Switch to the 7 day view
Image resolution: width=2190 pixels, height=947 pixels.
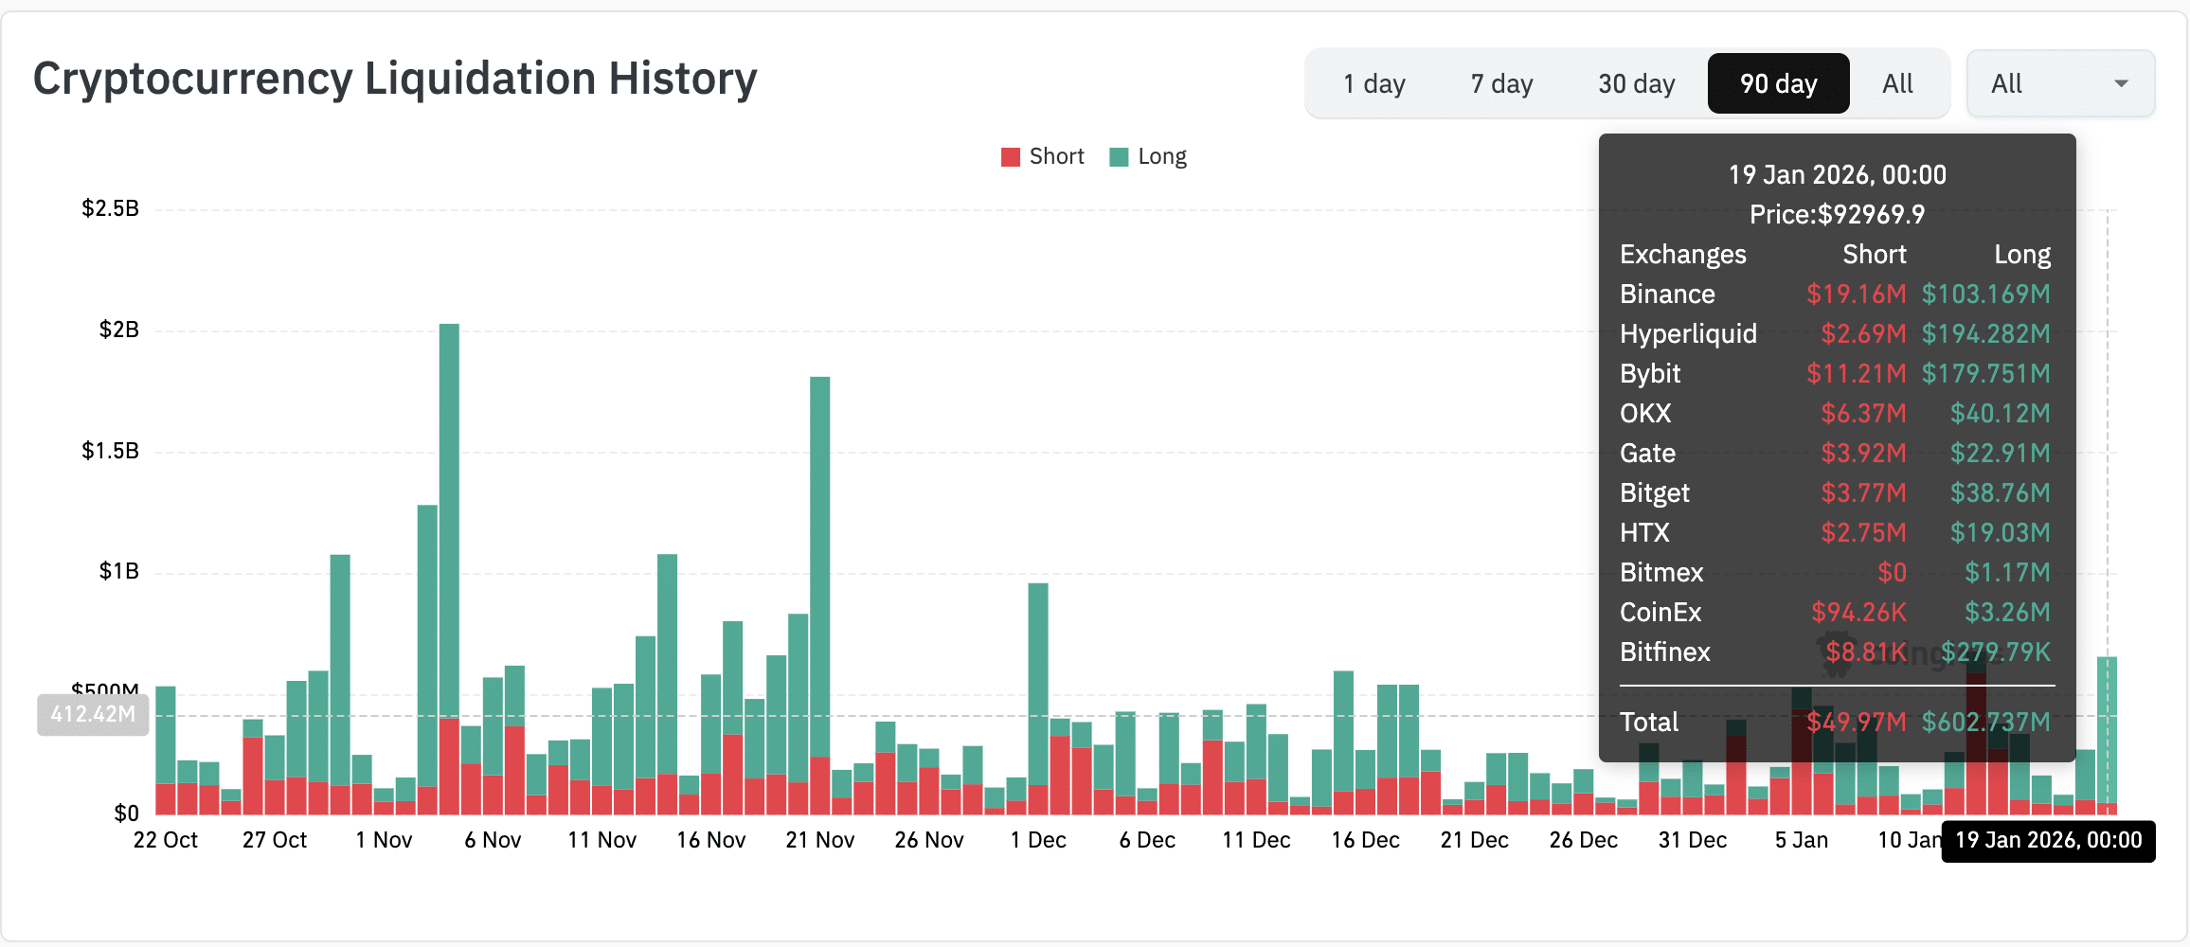1501,84
